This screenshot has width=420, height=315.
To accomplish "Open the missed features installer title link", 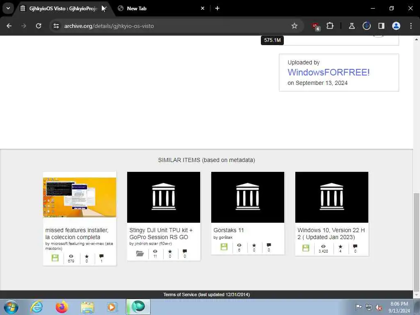I will (77, 233).
